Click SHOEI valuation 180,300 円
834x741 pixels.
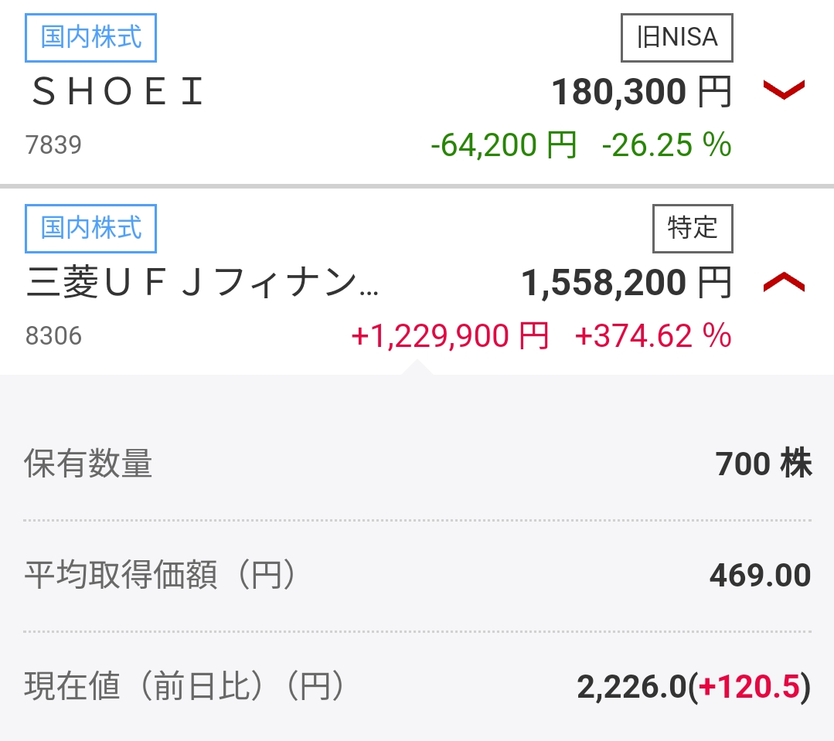click(642, 91)
